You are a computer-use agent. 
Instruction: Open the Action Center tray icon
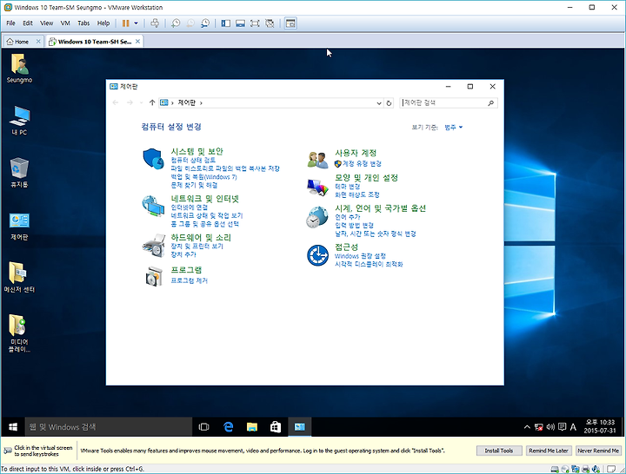click(x=563, y=427)
